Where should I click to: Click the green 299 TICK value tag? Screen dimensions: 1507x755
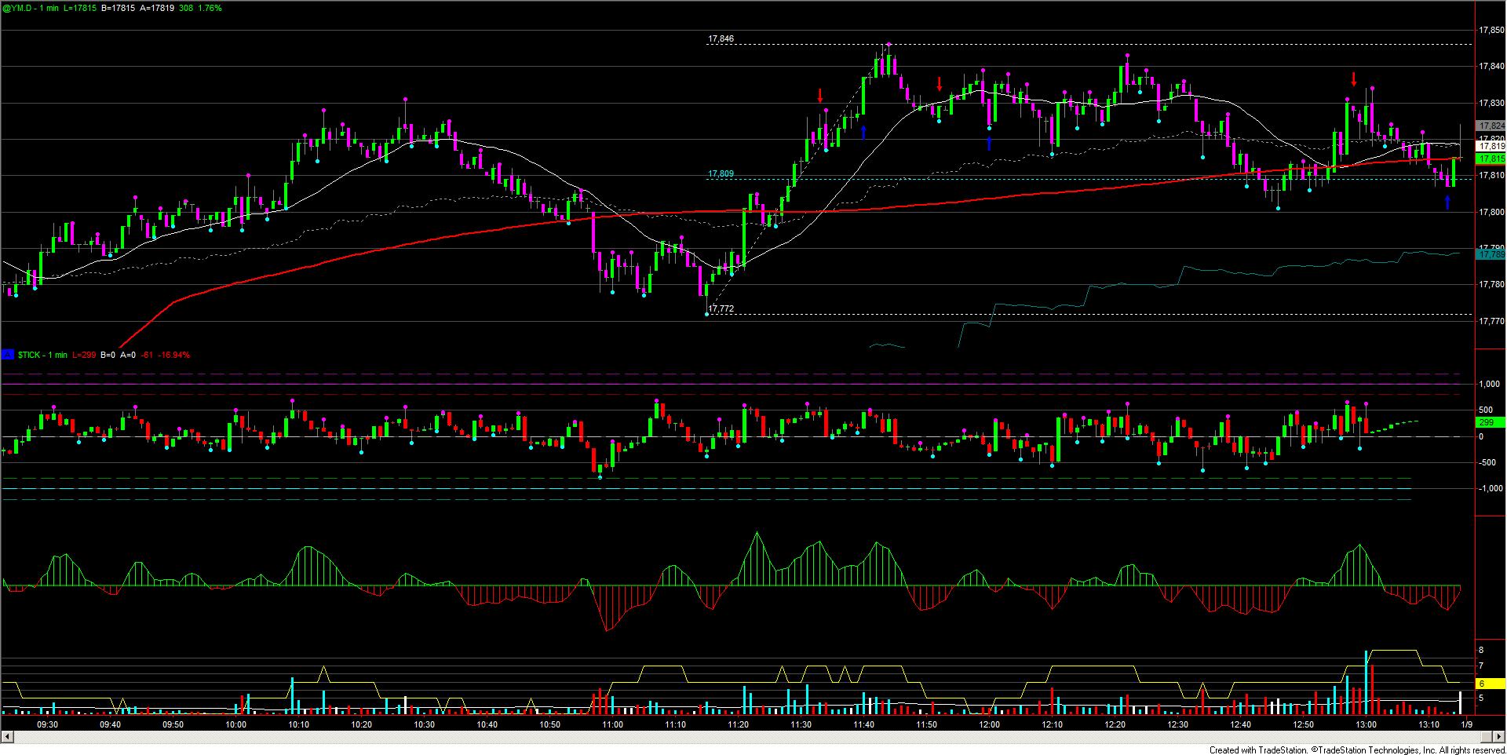tap(1486, 422)
